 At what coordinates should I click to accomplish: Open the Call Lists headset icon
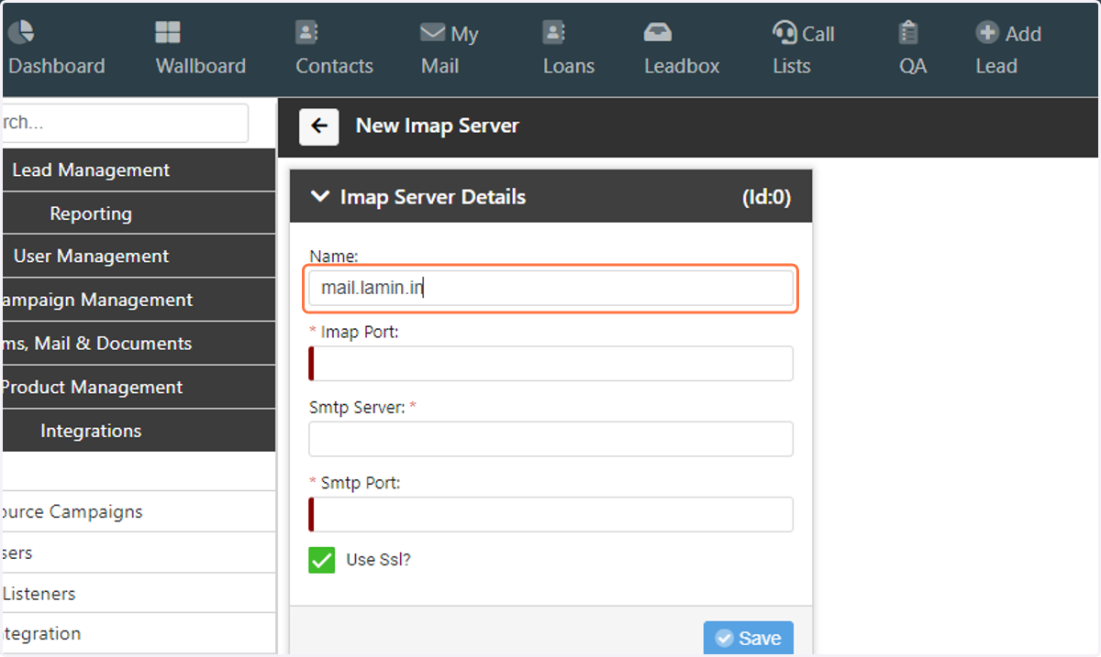784,33
